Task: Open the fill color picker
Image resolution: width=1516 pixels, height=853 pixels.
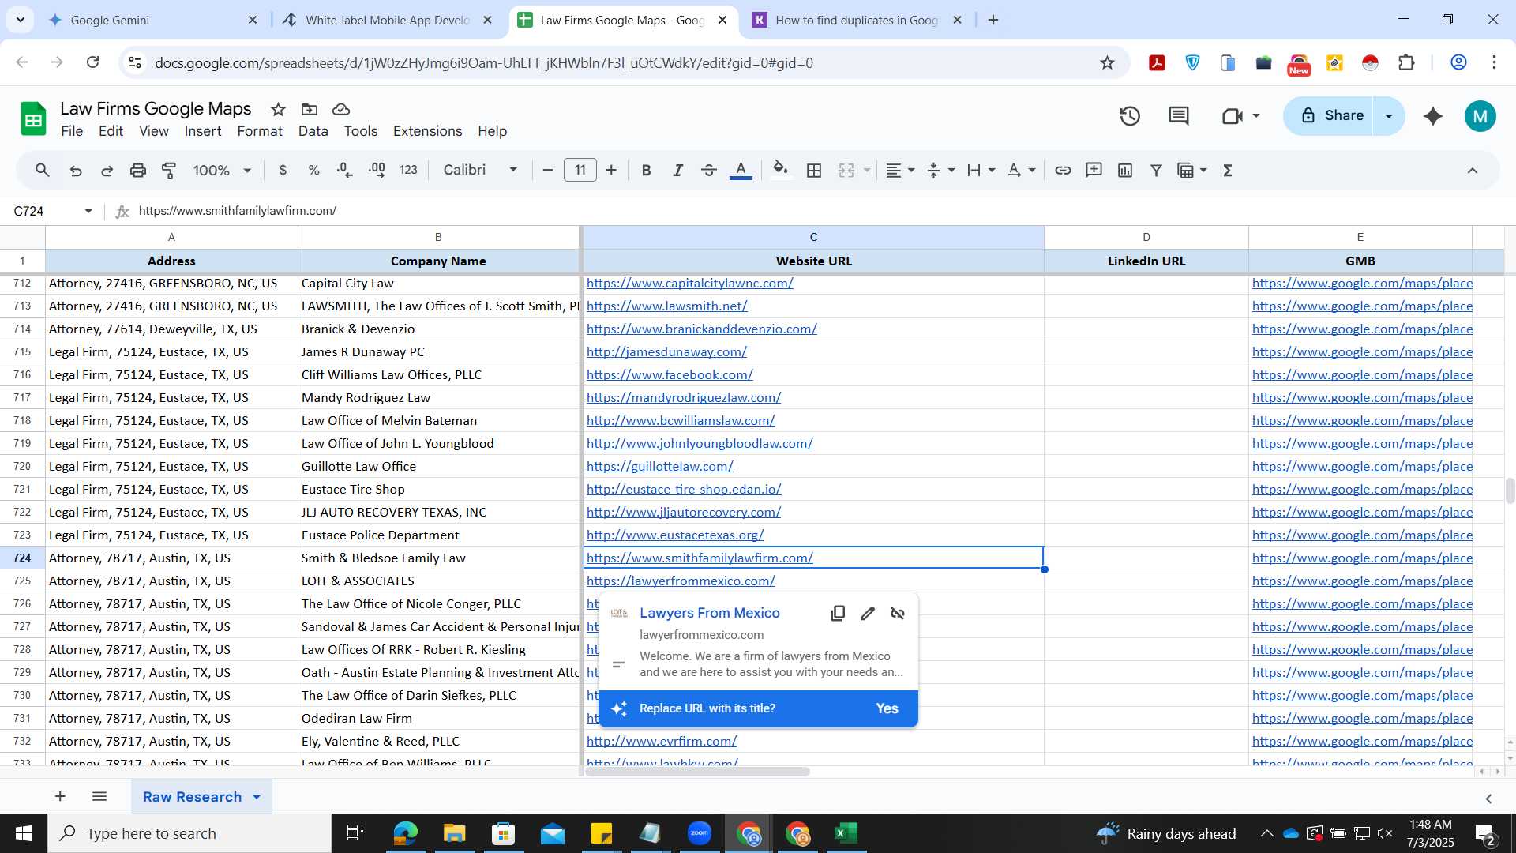Action: [x=780, y=170]
